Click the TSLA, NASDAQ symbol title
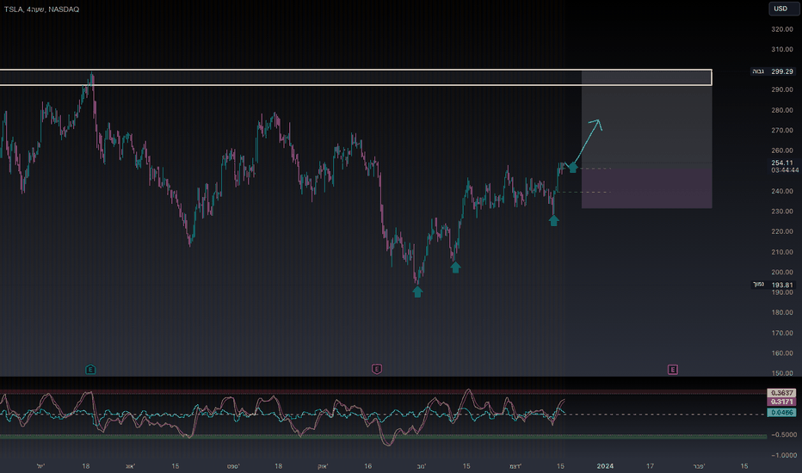 coord(41,9)
